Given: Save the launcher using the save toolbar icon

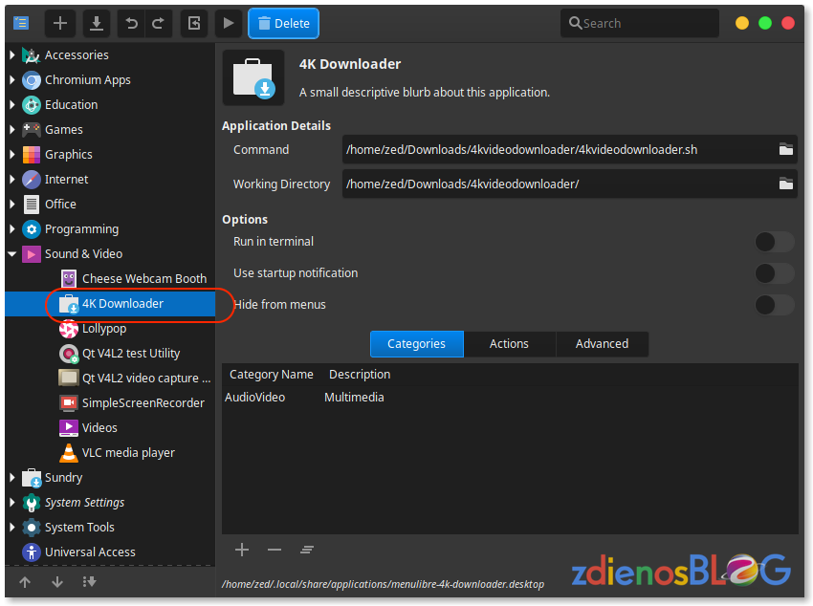Looking at the screenshot, I should [x=96, y=23].
